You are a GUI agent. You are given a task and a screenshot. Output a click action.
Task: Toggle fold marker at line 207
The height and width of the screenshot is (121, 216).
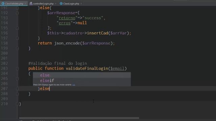[17, 89]
